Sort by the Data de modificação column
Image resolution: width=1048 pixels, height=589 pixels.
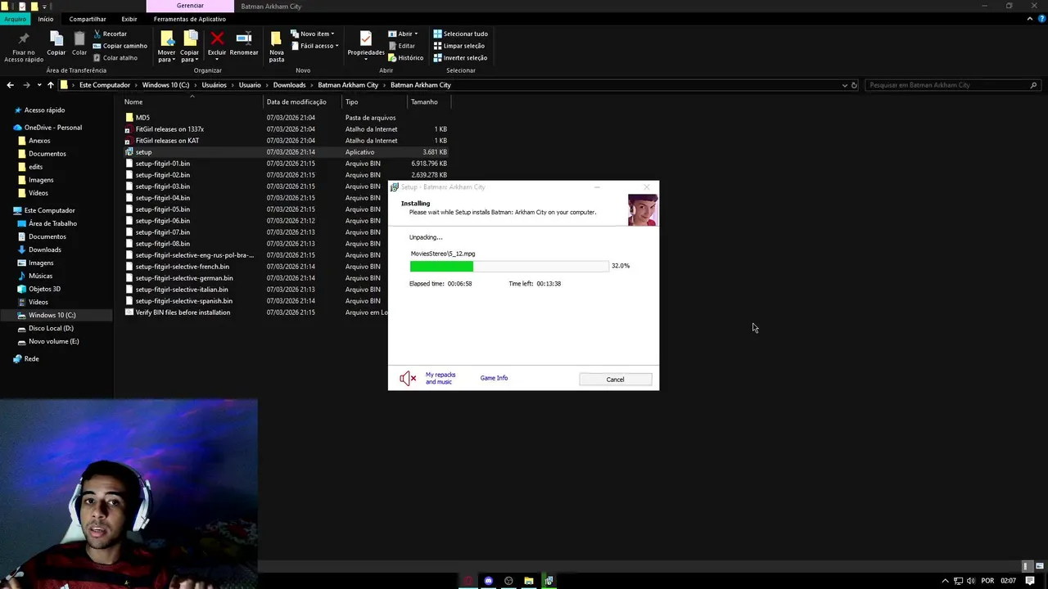[296, 102]
